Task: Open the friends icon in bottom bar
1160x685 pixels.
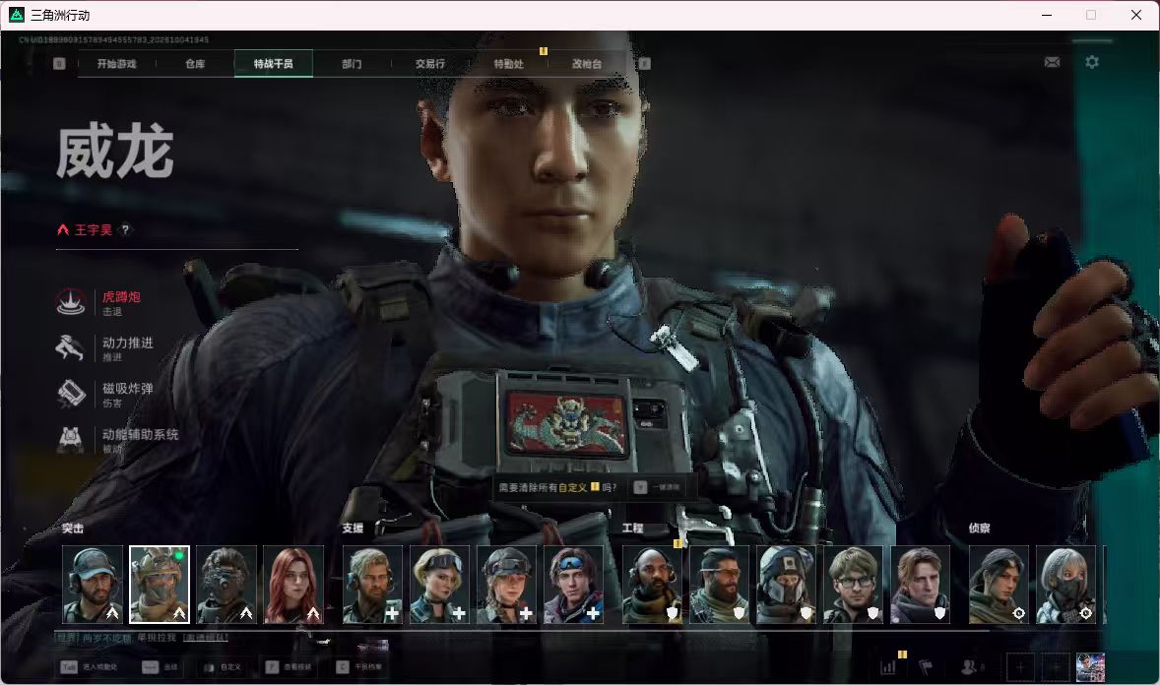Action: 968,667
